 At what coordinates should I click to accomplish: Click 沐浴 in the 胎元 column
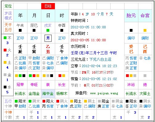point(131,85)
